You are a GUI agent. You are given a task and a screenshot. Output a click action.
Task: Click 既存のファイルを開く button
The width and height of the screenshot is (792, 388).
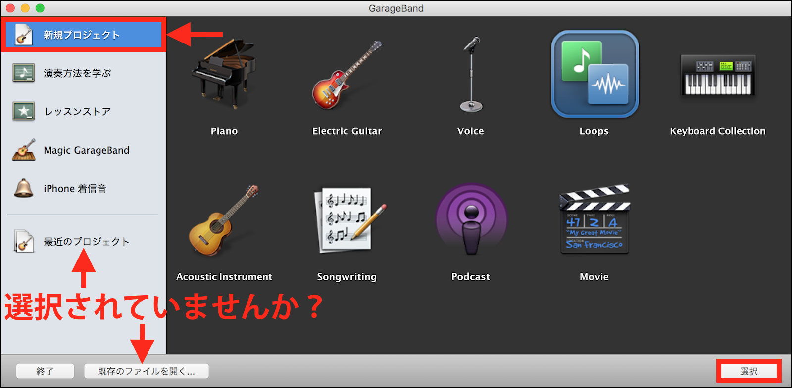[146, 371]
